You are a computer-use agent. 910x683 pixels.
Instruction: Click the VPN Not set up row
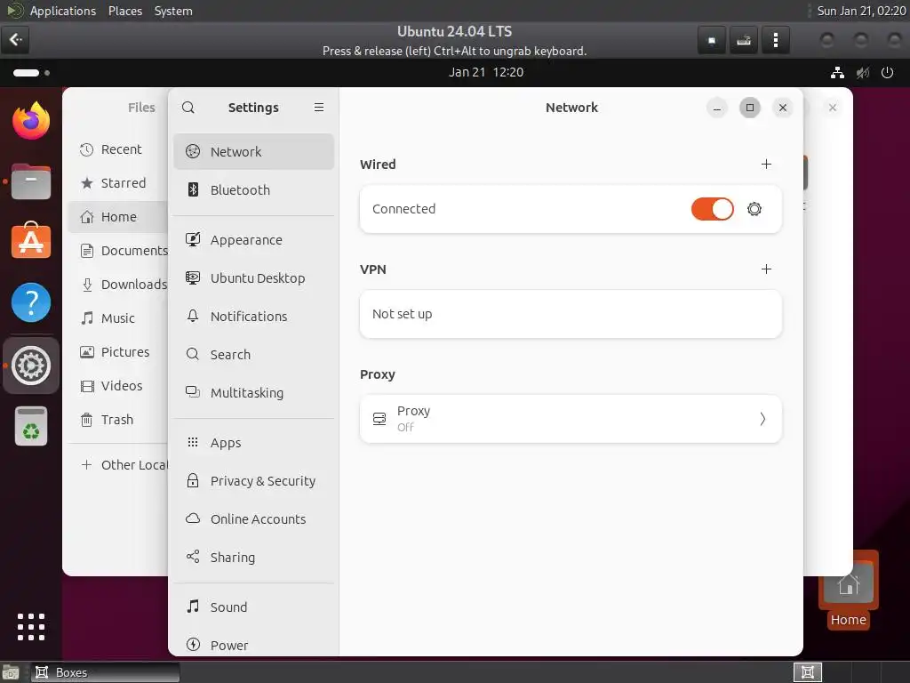click(571, 314)
